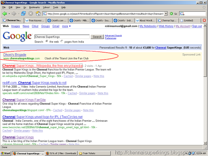Switch to the 'Cricinfo - Sou...' tab
208x156 pixels.
pos(102,20)
